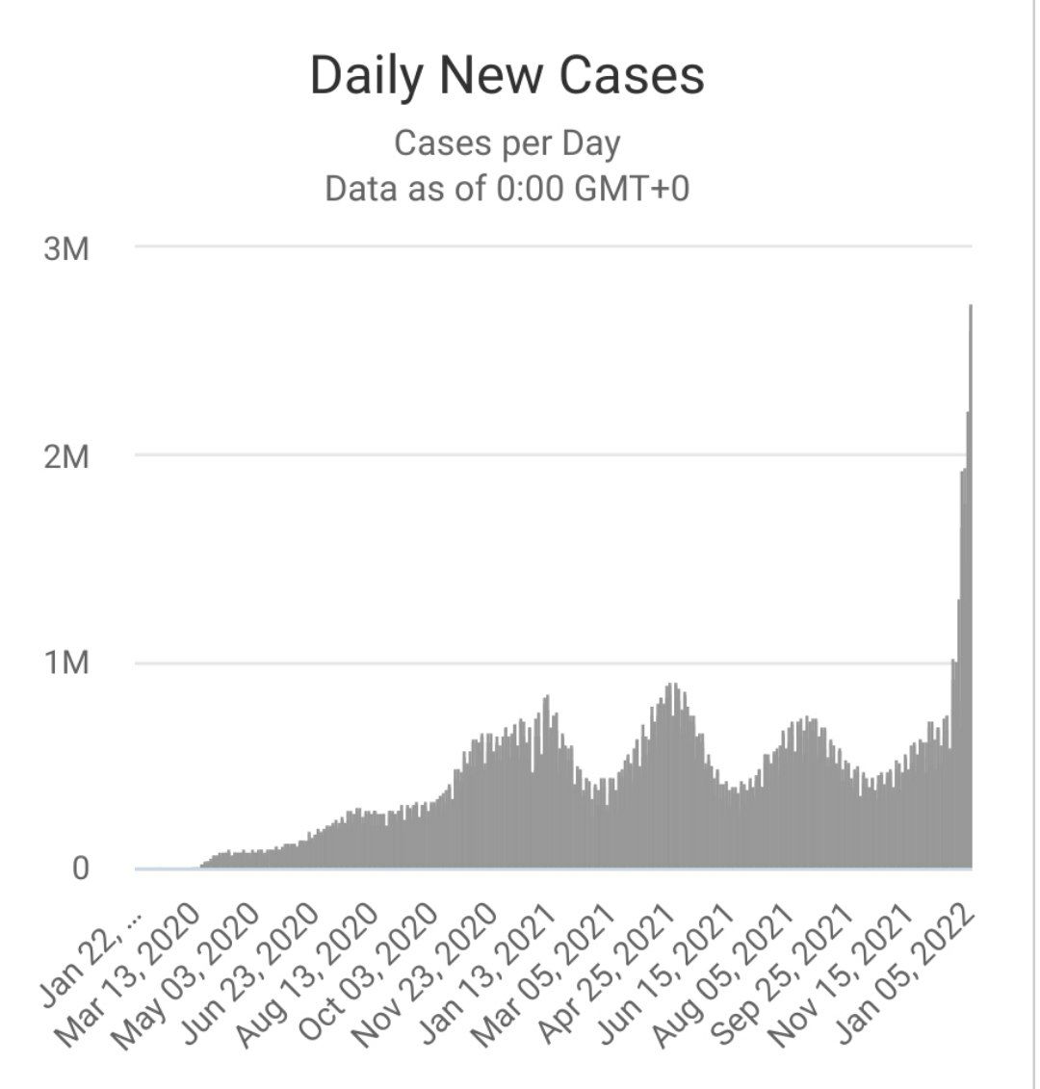This screenshot has height=1089, width=1040.
Task: Select the Cases per Day subtitle
Action: (507, 143)
